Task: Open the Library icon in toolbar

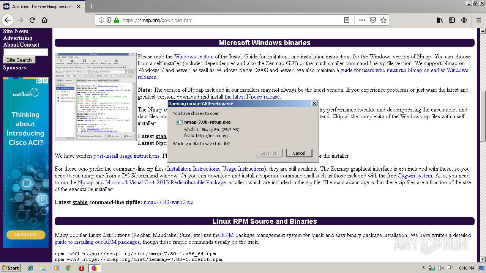Action: point(440,20)
